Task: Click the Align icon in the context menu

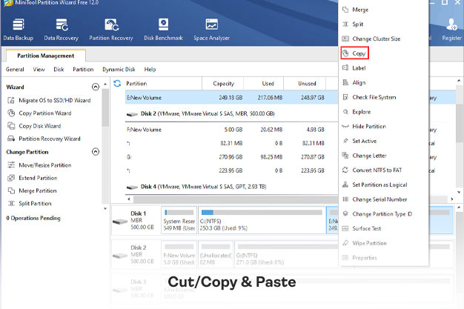Action: (345, 82)
